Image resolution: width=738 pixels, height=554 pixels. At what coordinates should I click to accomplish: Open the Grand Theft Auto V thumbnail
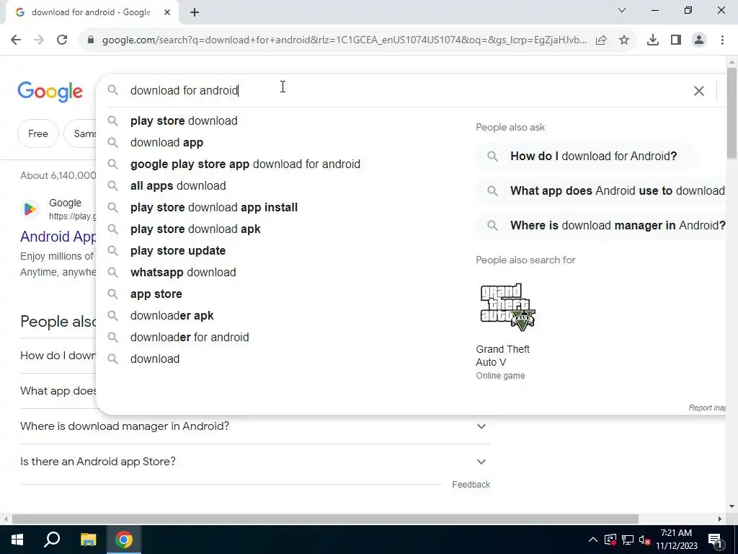coord(508,307)
